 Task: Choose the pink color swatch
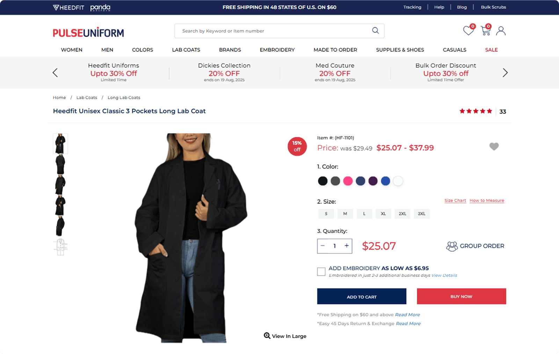pyautogui.click(x=348, y=181)
